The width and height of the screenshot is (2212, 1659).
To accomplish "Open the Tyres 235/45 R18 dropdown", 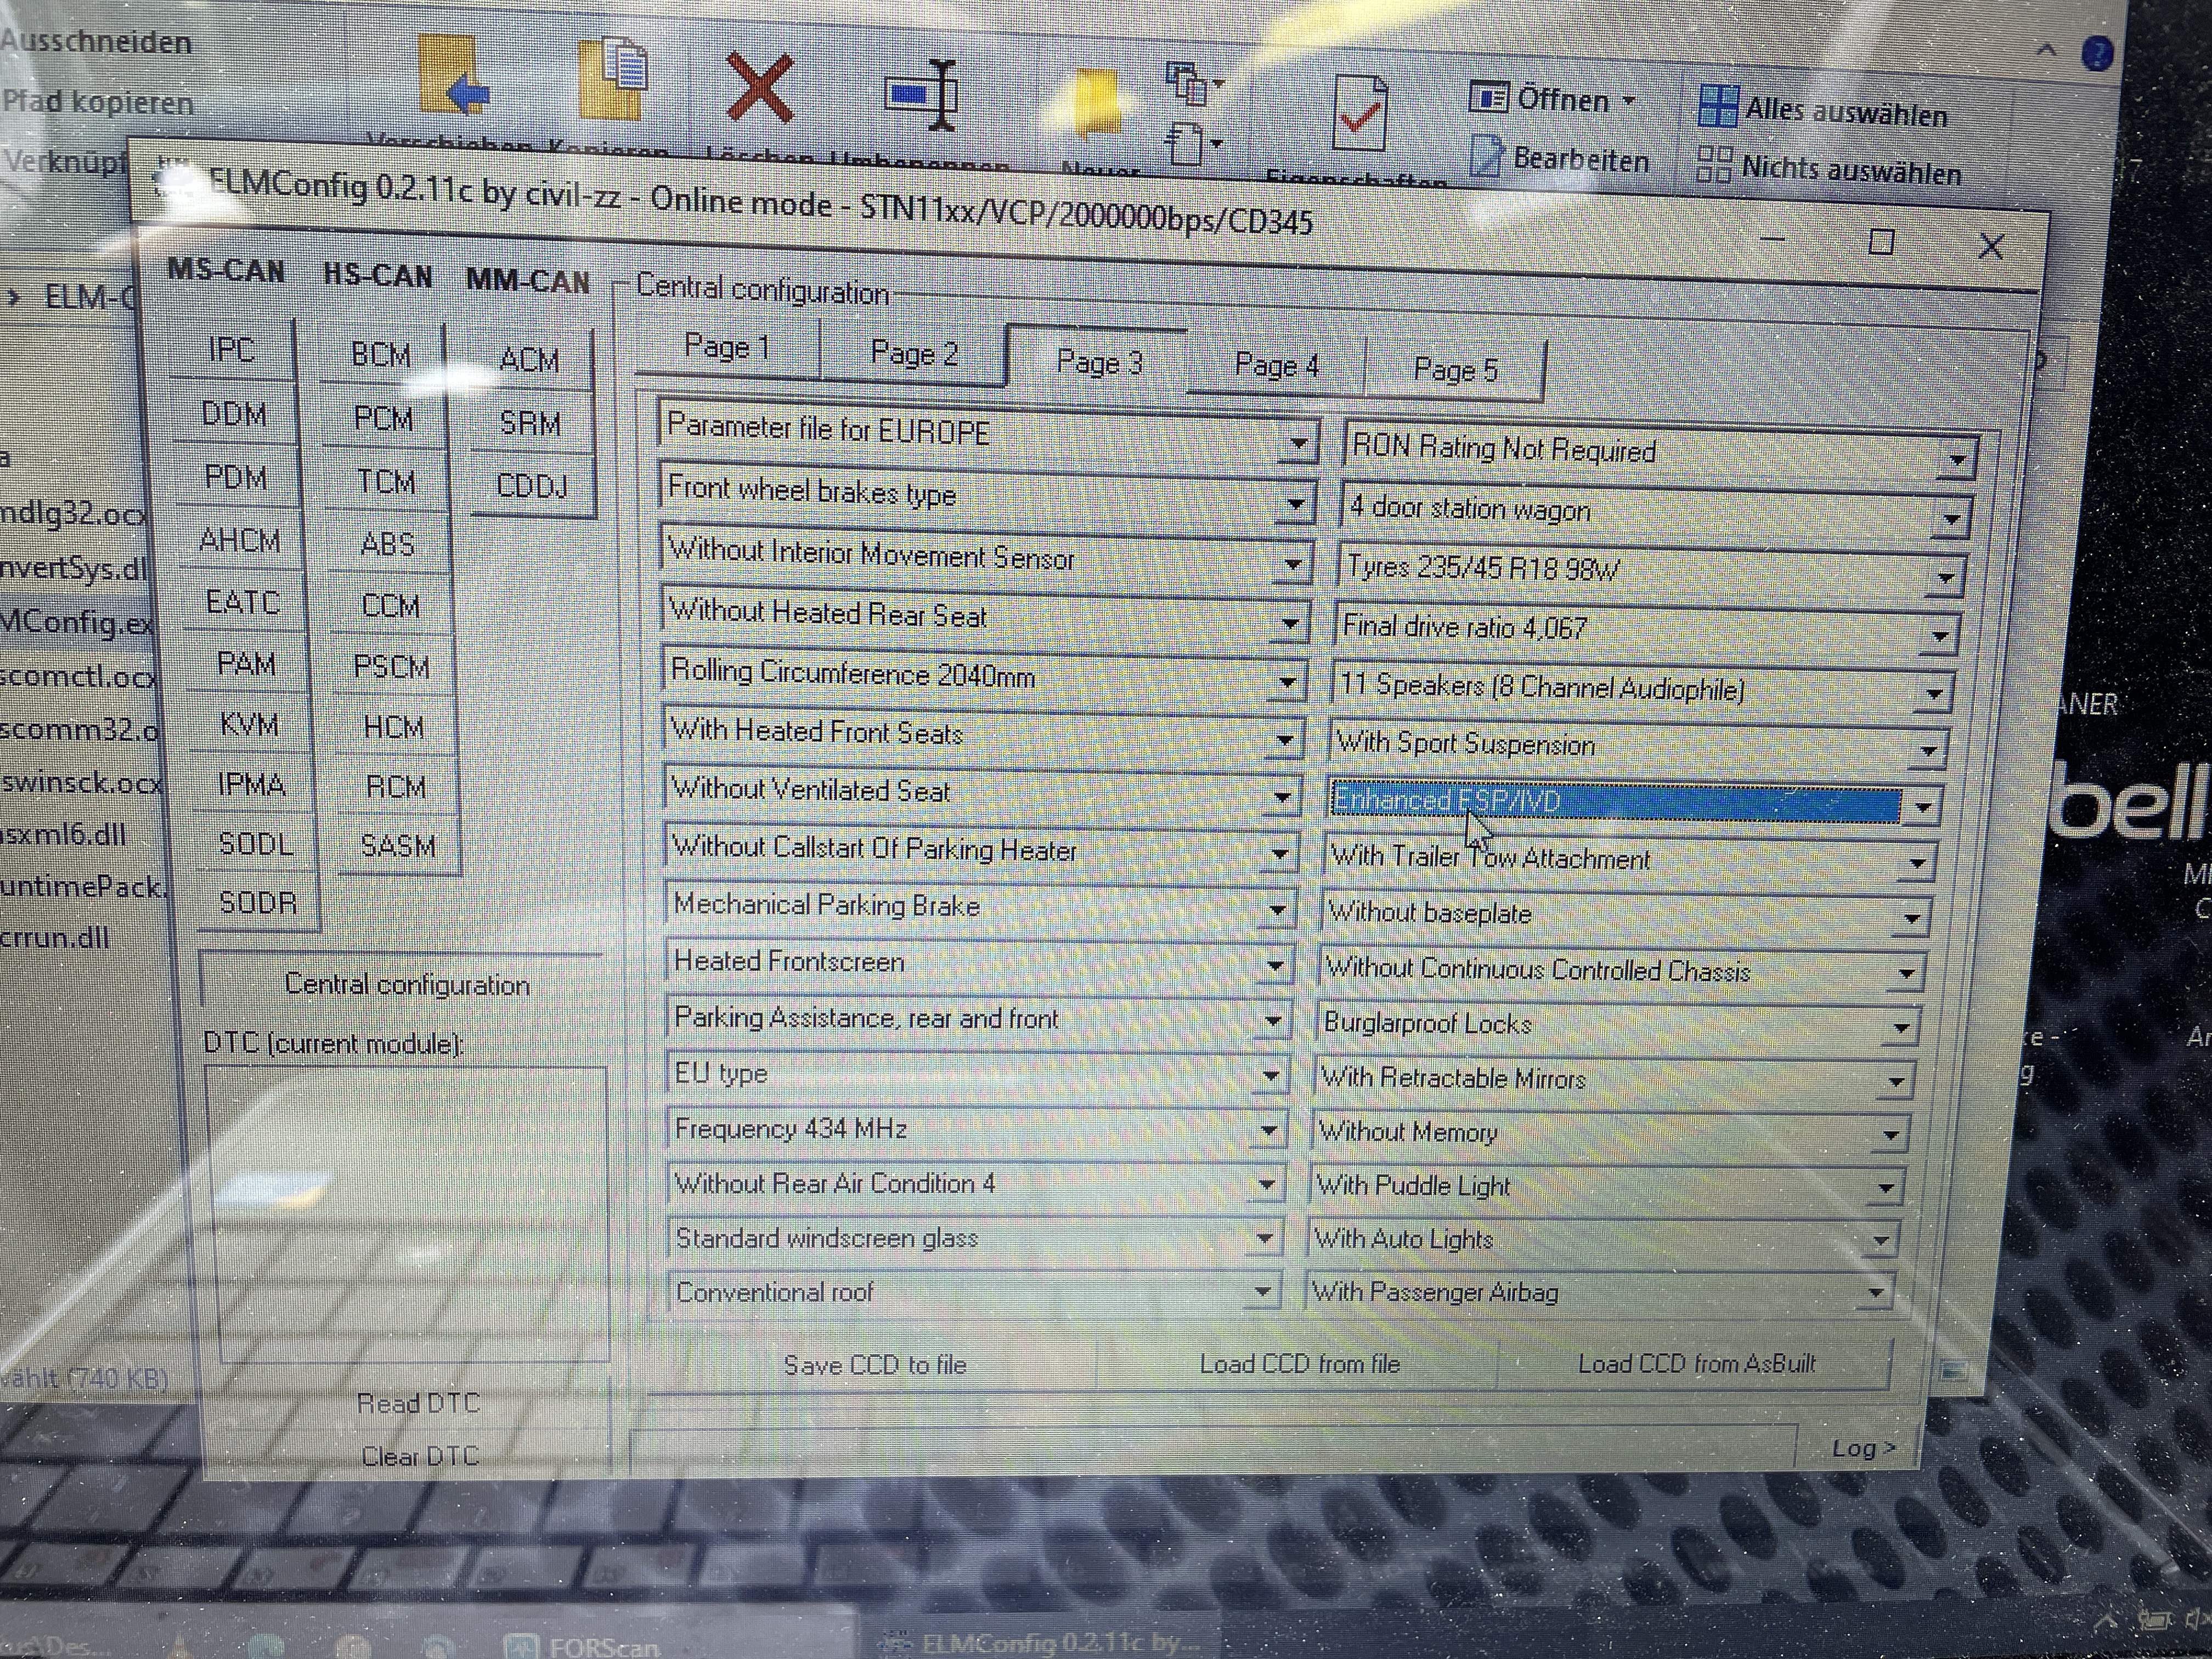I will 1945,577.
